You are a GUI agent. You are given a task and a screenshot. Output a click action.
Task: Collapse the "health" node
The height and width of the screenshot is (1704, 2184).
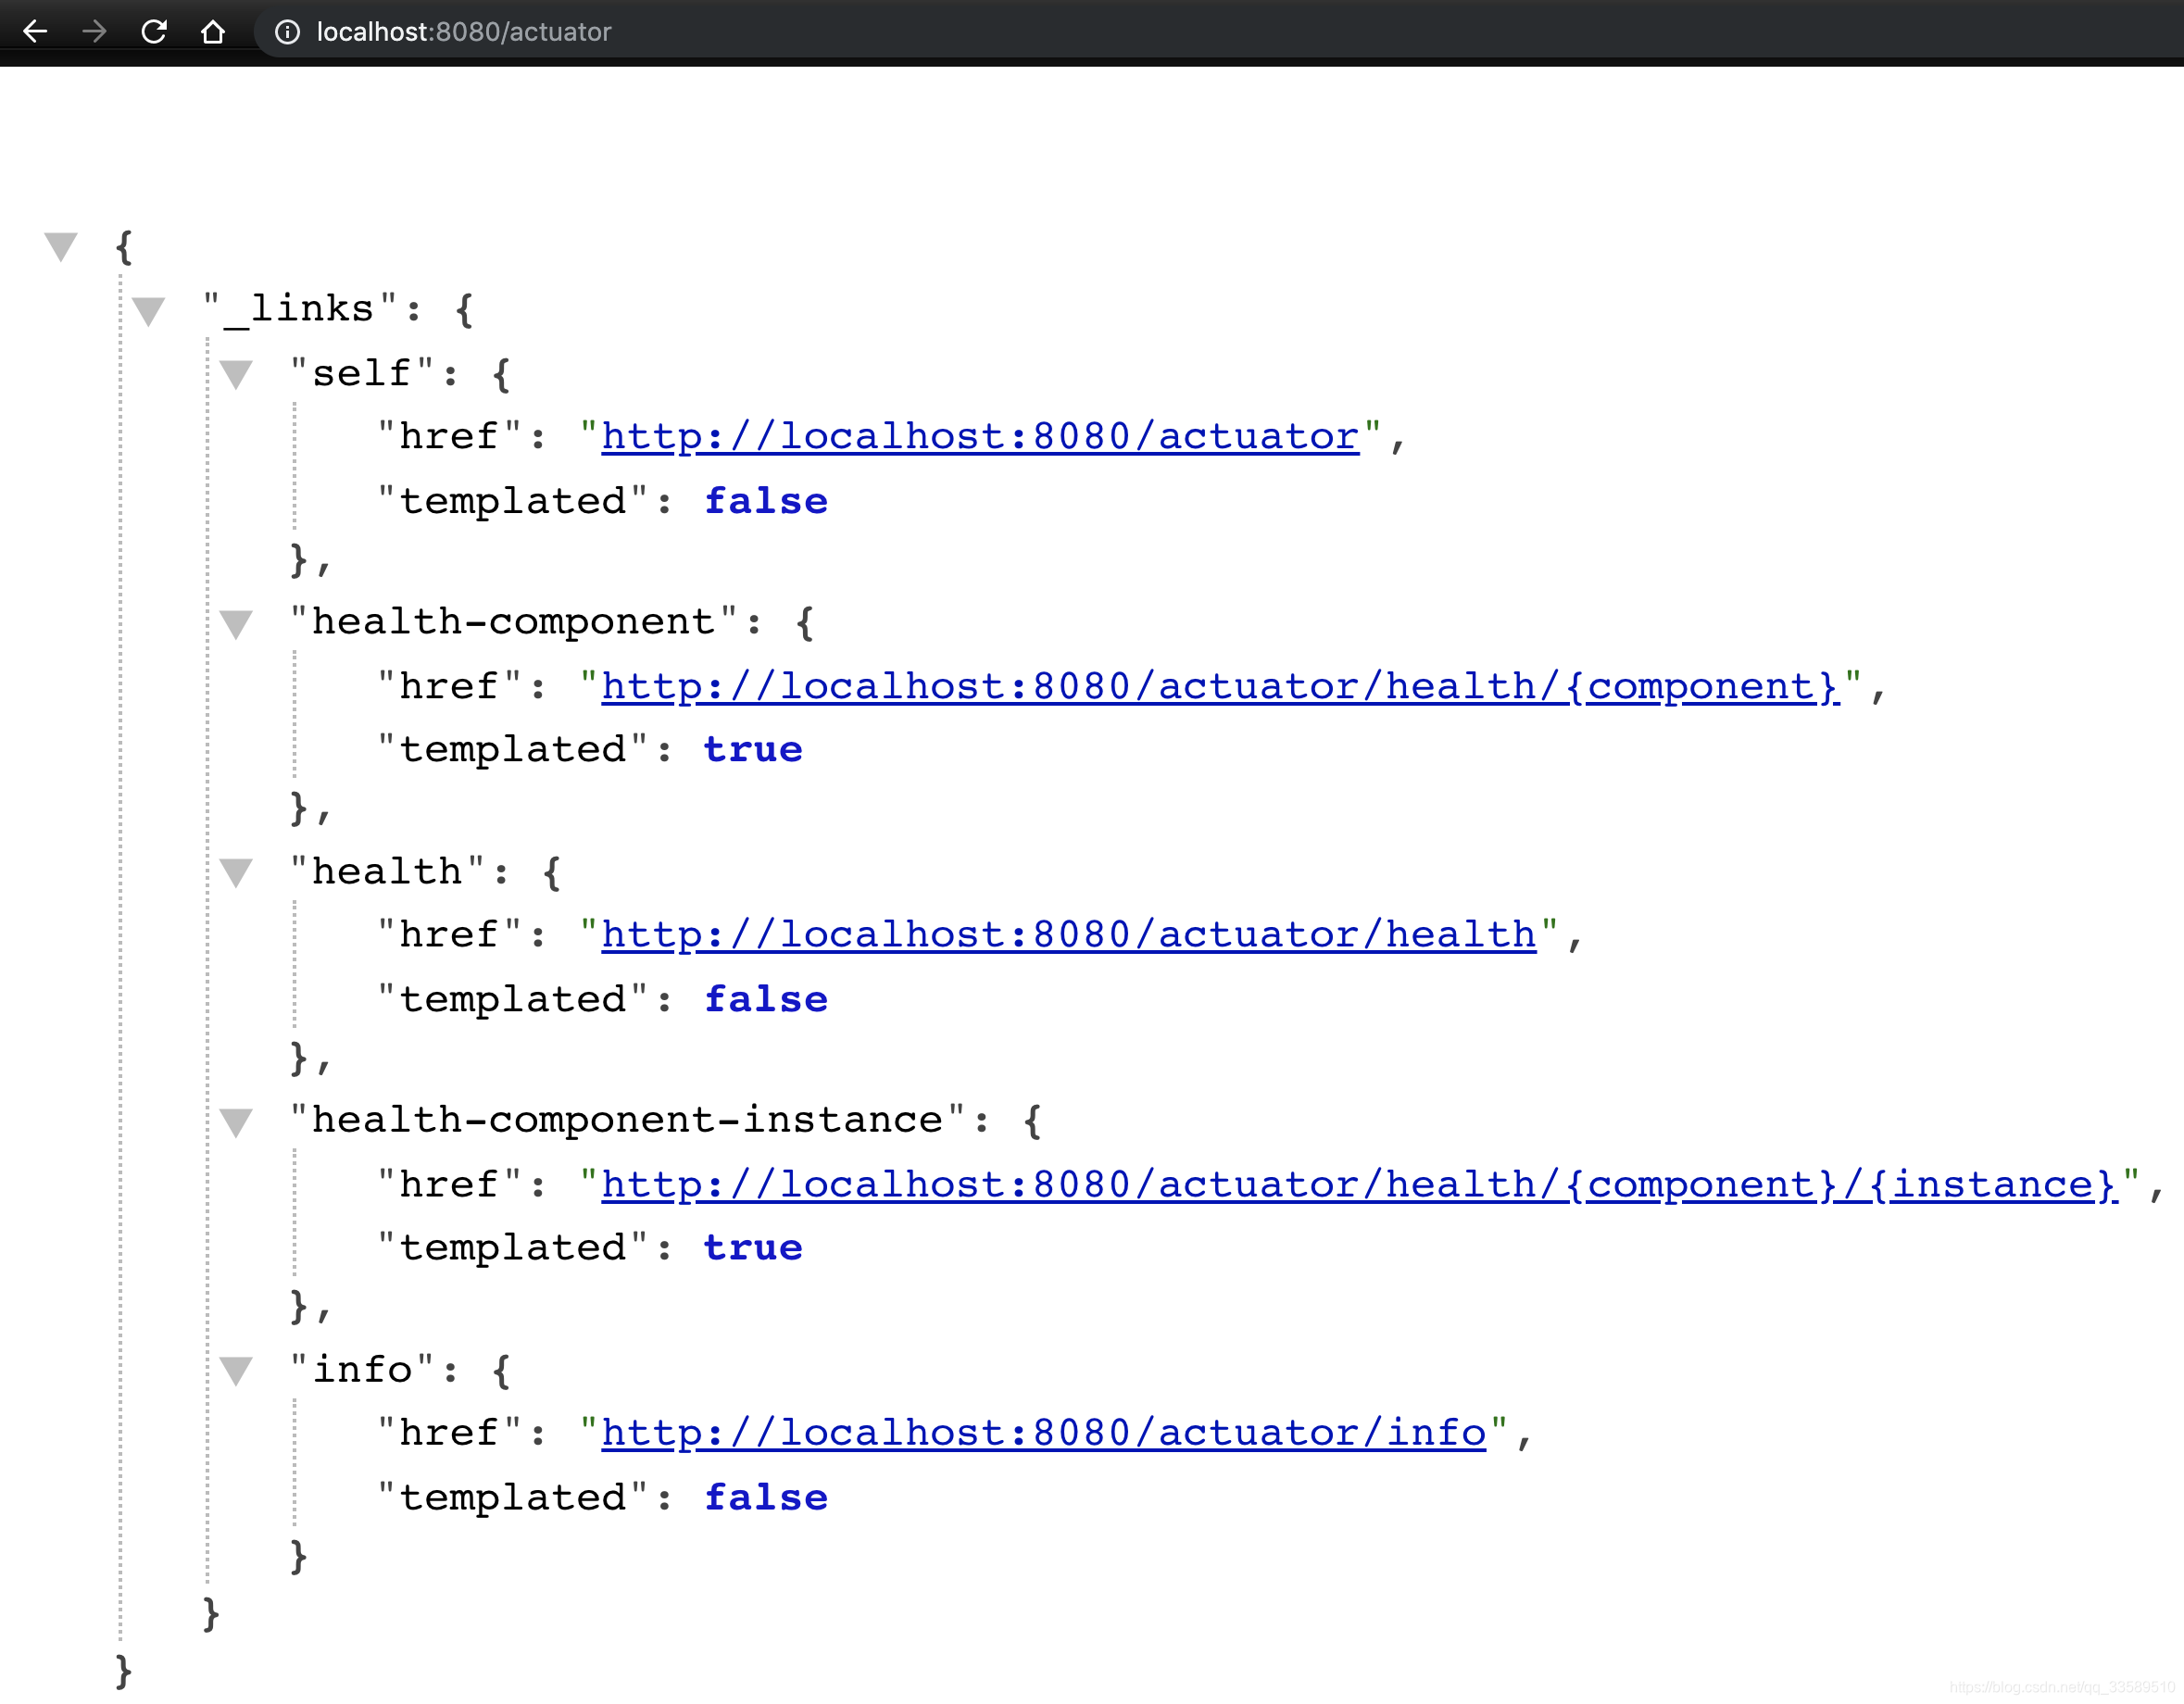click(236, 872)
